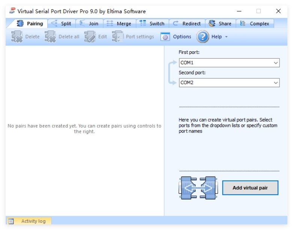Image resolution: width=293 pixels, height=230 pixels.
Task: Click the Split tab arrow icon
Action: pyautogui.click(x=54, y=23)
